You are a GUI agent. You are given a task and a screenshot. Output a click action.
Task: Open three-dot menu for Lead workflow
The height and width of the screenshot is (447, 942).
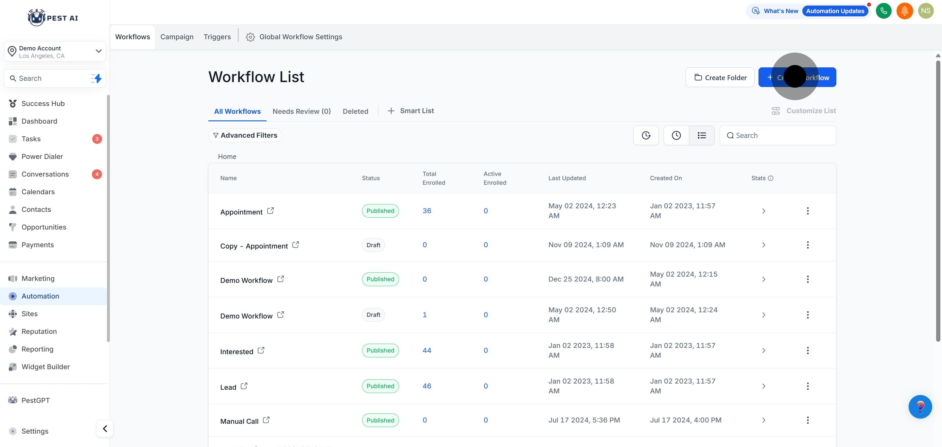[808, 386]
